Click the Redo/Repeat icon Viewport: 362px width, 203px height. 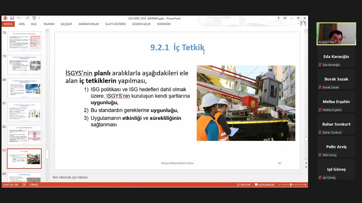pos(27,18)
